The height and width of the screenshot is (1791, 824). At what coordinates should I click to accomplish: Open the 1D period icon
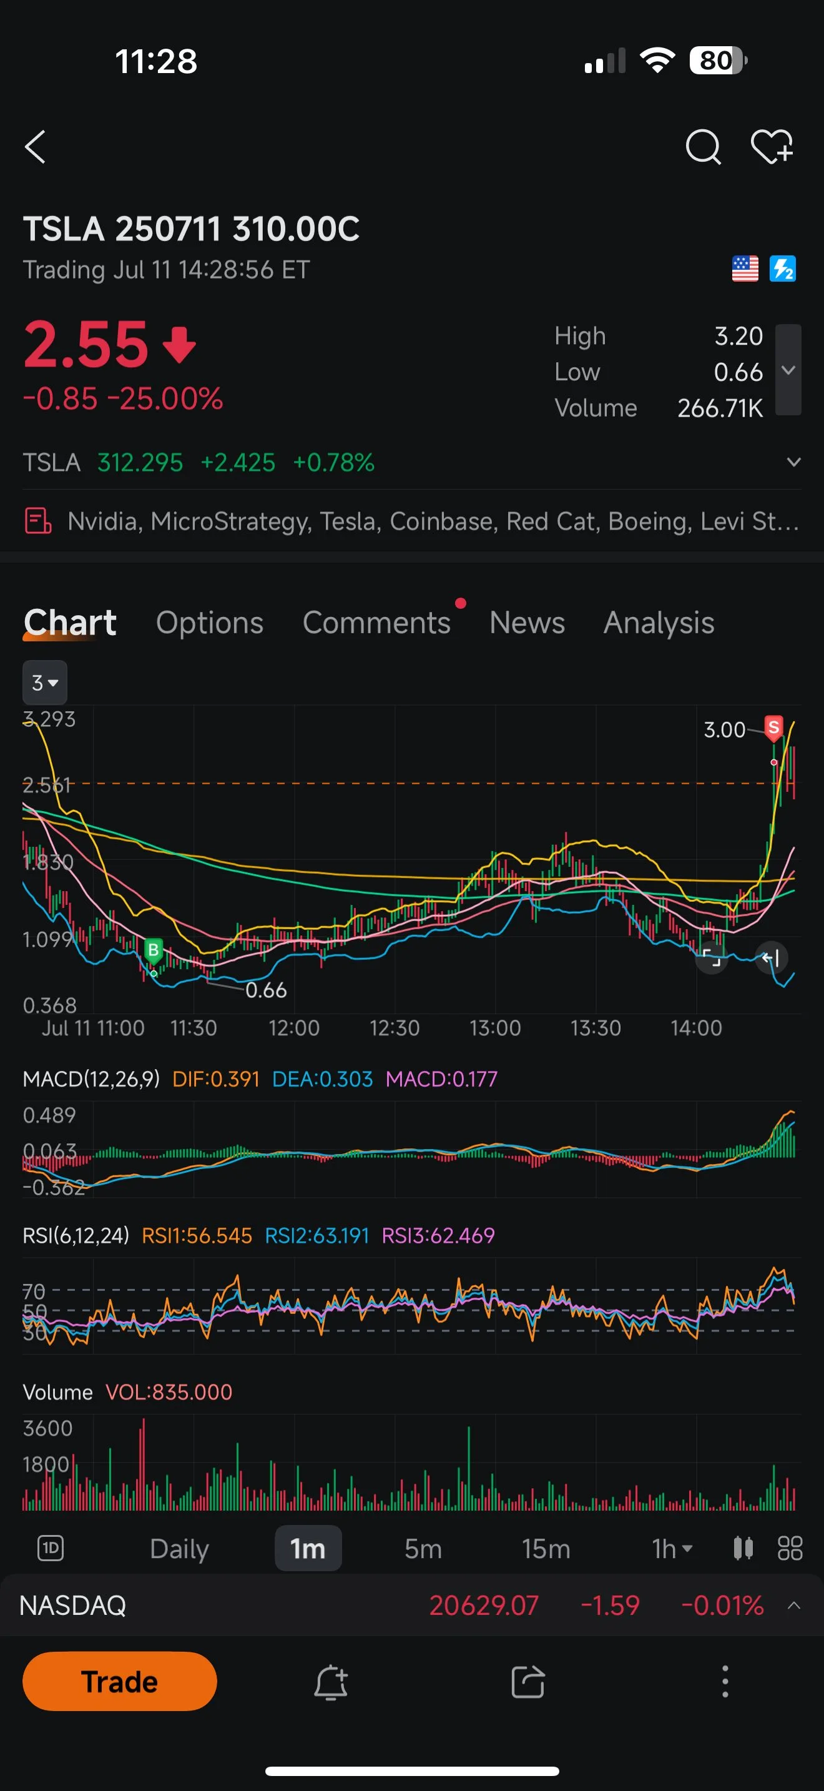pos(50,1548)
